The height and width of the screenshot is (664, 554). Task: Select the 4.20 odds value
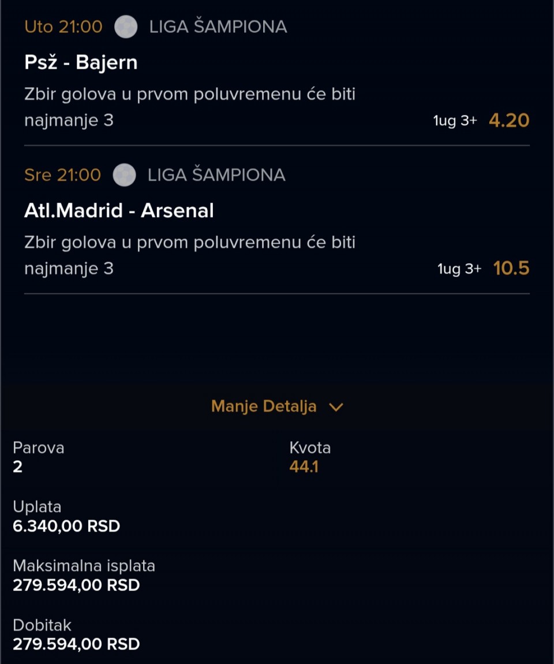508,120
